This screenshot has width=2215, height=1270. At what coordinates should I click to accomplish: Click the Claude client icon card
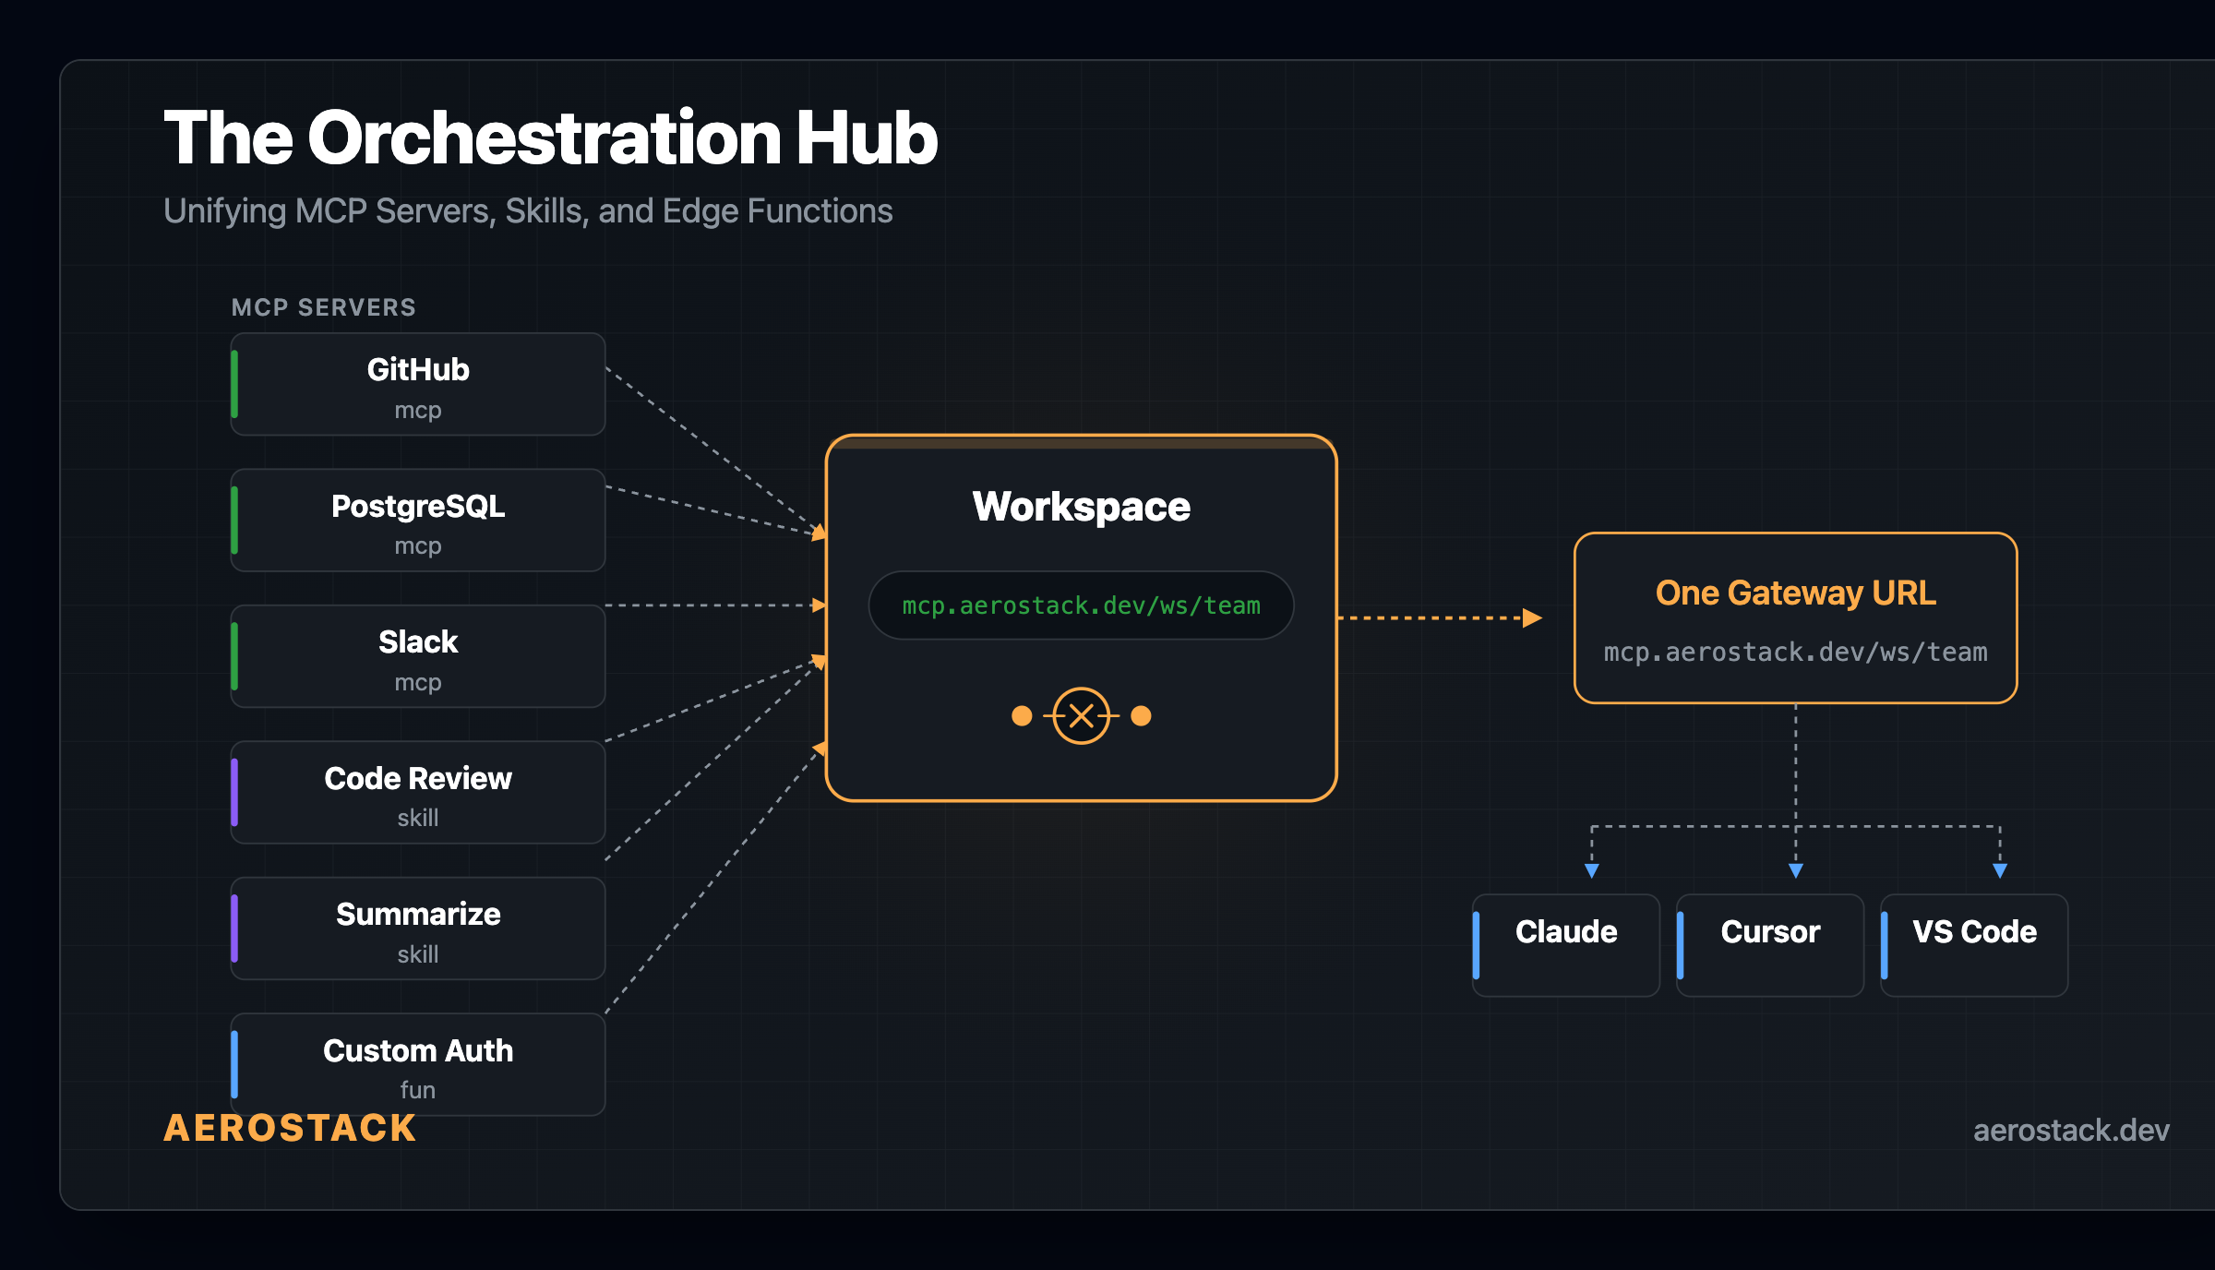pyautogui.click(x=1565, y=944)
